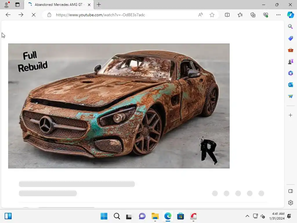This screenshot has height=223, width=297.
Task: View site information lock icon
Action: pos(49,15)
